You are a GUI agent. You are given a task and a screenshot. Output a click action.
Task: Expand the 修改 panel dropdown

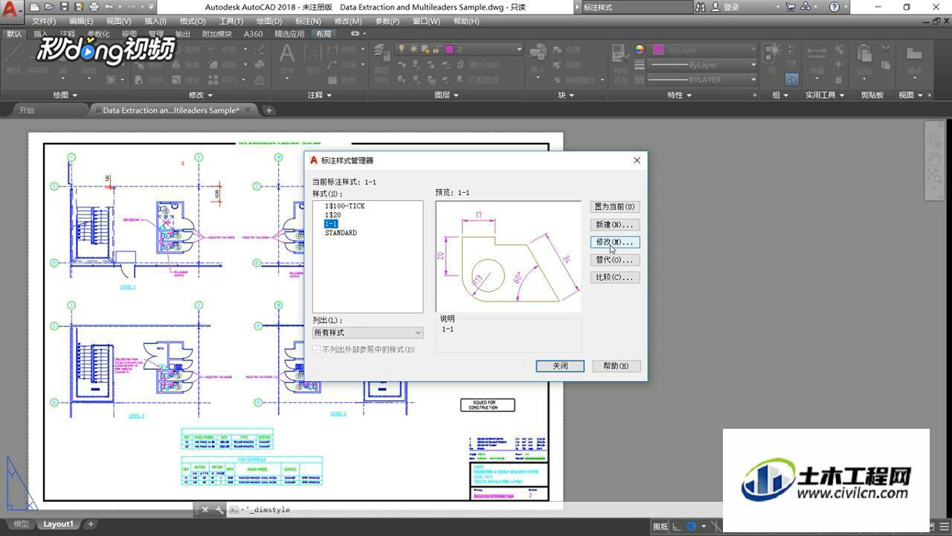(x=200, y=95)
